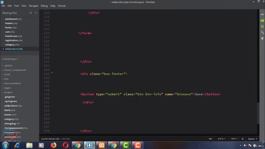Launch Firefox from taskbar
Image resolution: width=265 pixels, height=149 pixels.
pos(53,145)
